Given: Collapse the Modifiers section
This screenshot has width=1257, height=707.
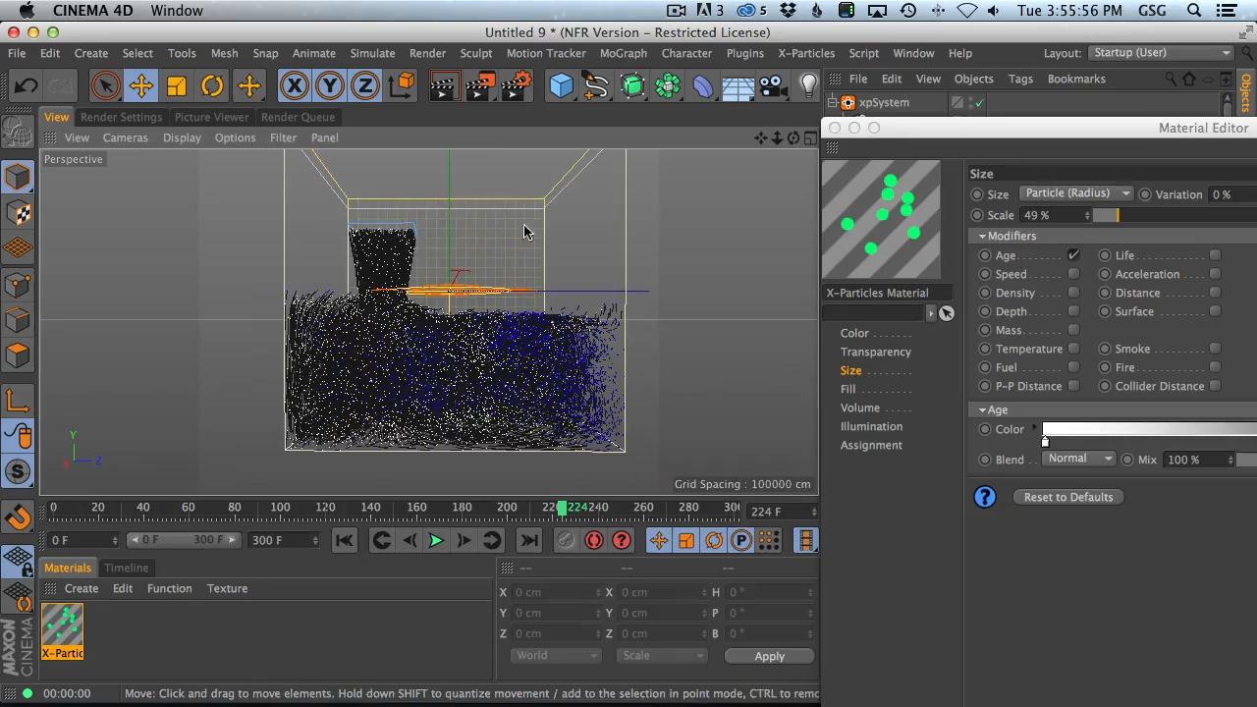Looking at the screenshot, I should 982,236.
